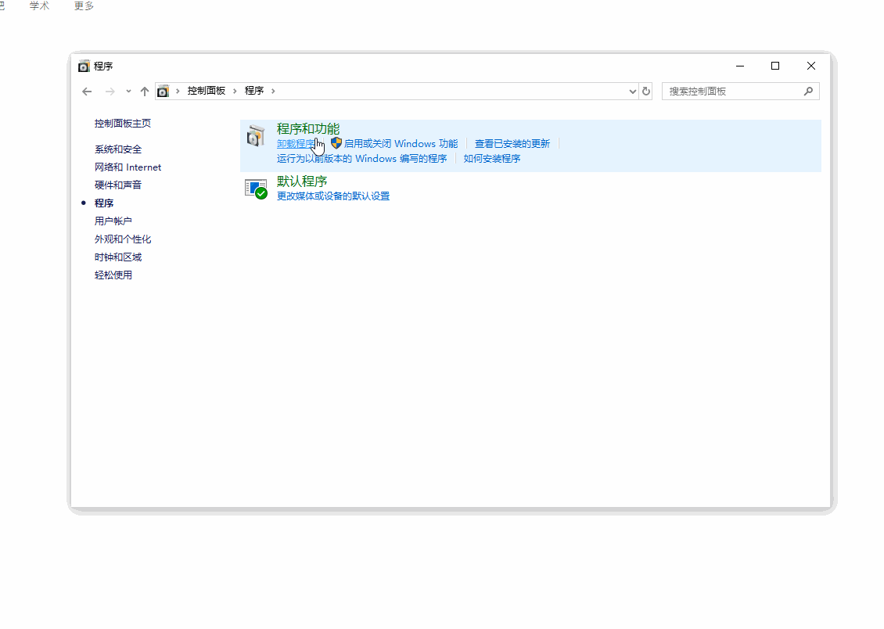Go back with the left arrow button
884x629 pixels.
[x=87, y=92]
